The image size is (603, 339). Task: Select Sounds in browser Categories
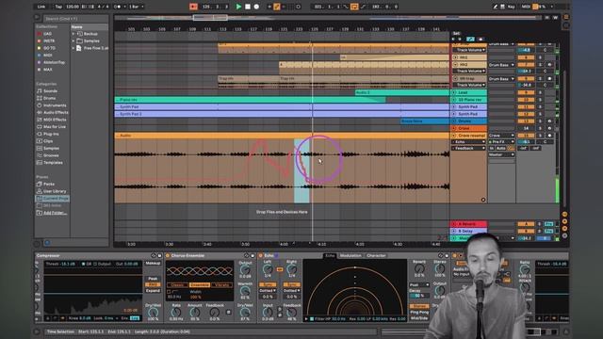click(x=50, y=91)
